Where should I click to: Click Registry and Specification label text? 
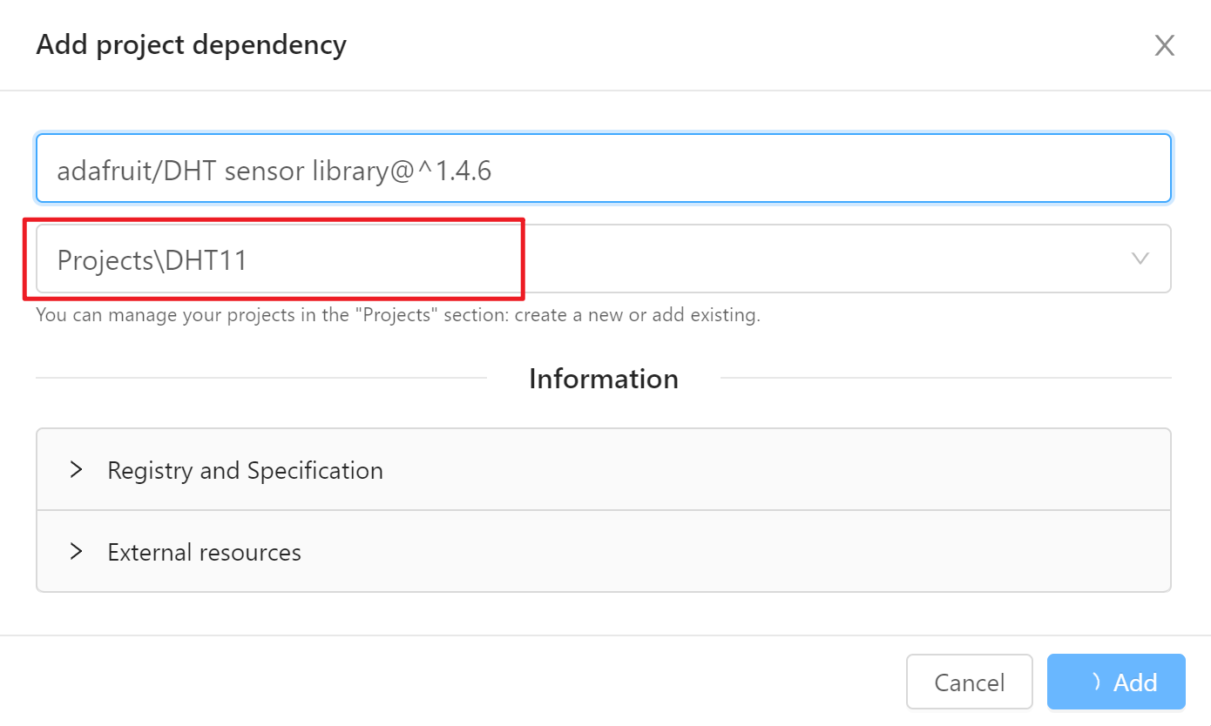[245, 471]
